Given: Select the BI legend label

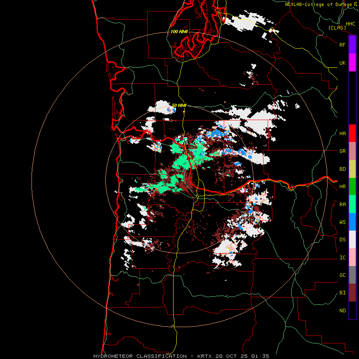Looking at the screenshot, I should 342,293.
